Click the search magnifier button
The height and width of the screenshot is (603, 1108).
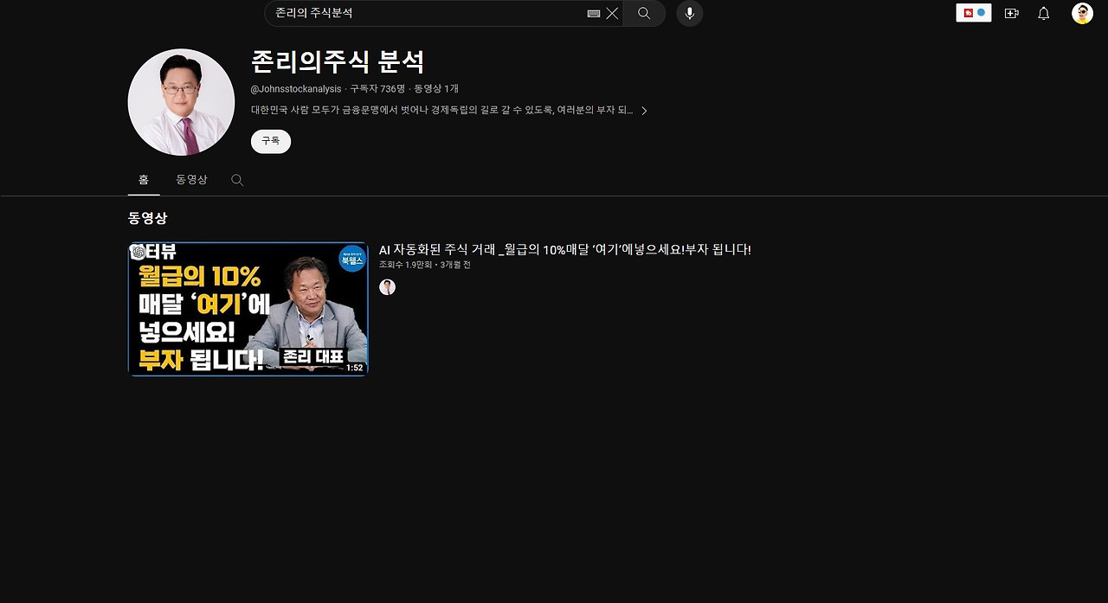coord(643,13)
